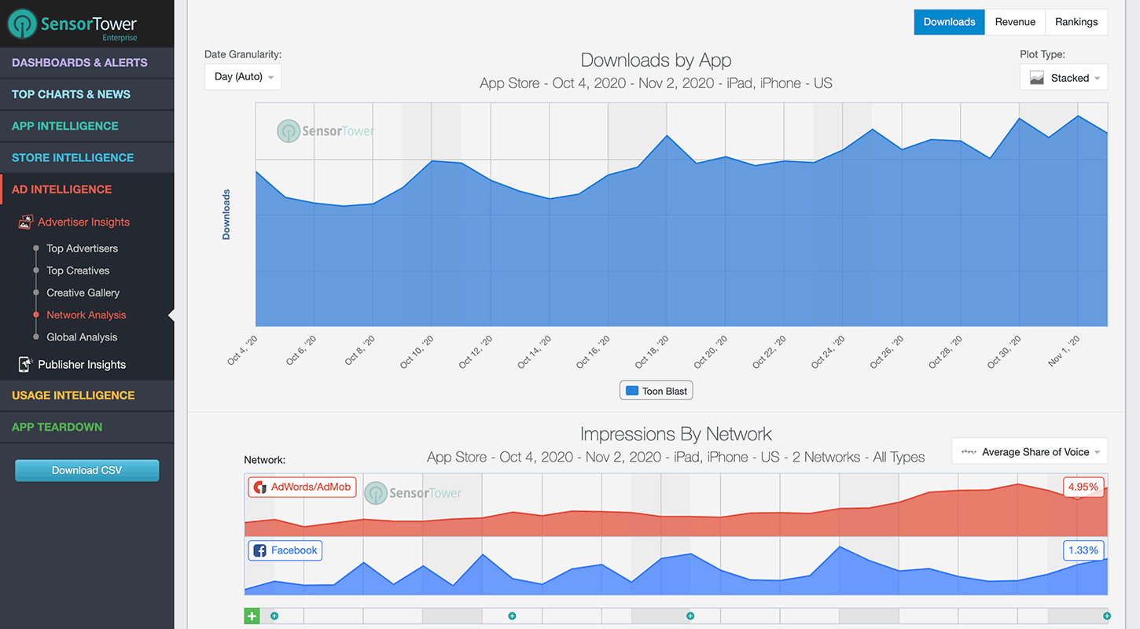Open the Stacked plot type dropdown

1064,78
